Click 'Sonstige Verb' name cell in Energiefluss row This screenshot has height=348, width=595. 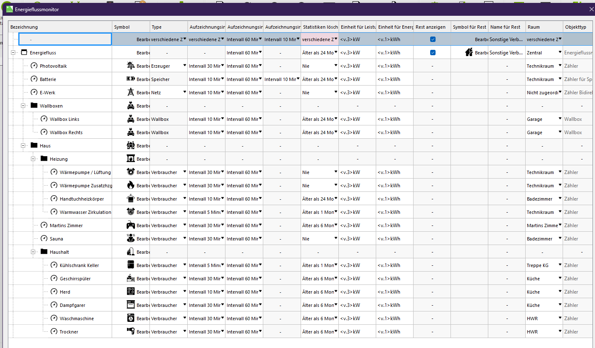[x=507, y=53]
